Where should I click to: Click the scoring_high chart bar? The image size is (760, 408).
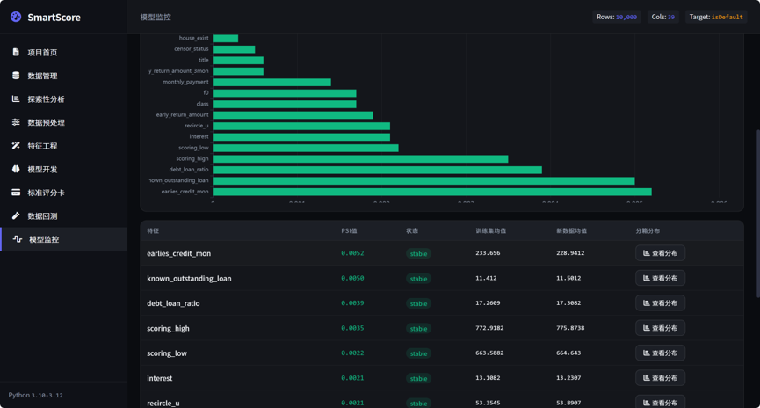coord(360,158)
